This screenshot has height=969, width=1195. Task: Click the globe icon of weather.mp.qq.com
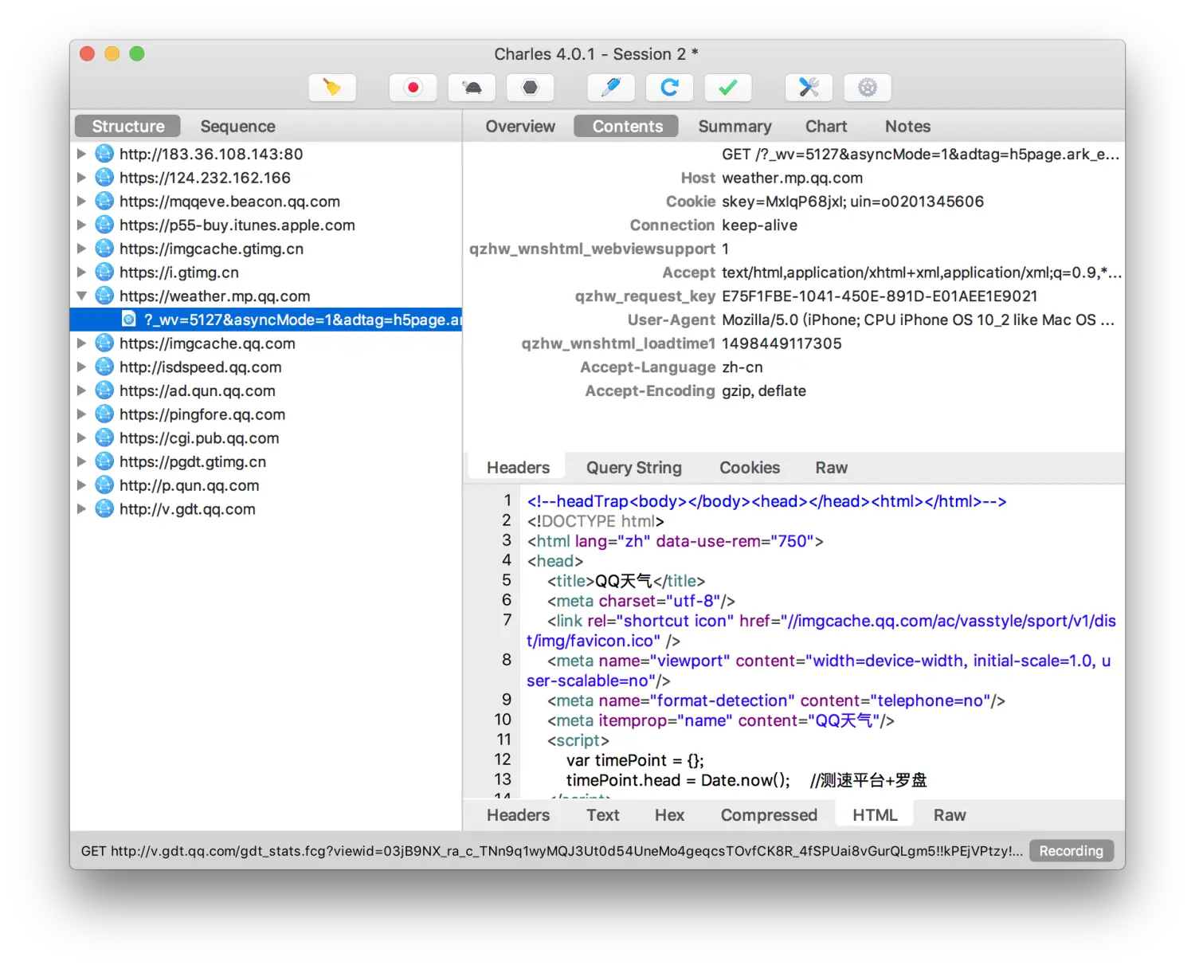[104, 296]
